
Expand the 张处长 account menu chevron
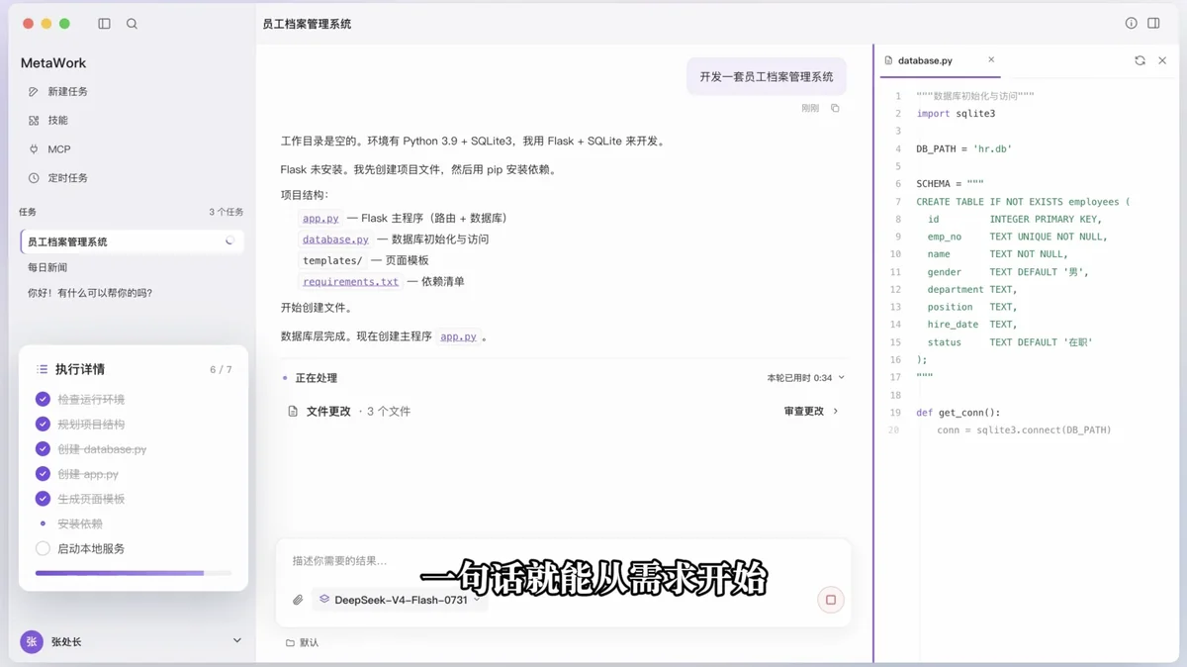click(x=236, y=641)
